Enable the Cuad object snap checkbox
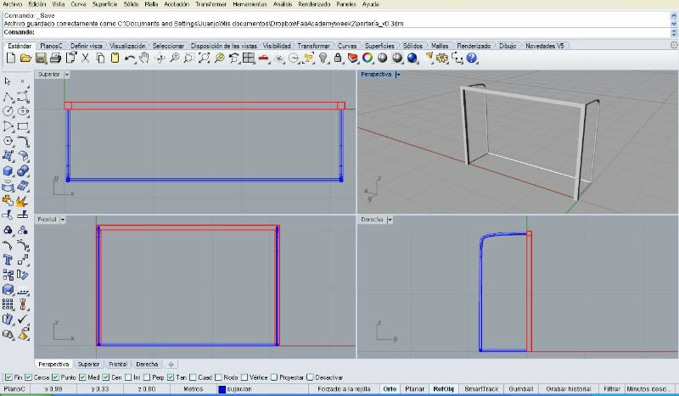 click(193, 377)
